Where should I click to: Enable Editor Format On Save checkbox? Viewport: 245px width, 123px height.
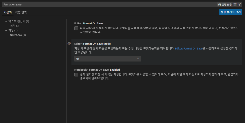pyautogui.click(x=76, y=28)
